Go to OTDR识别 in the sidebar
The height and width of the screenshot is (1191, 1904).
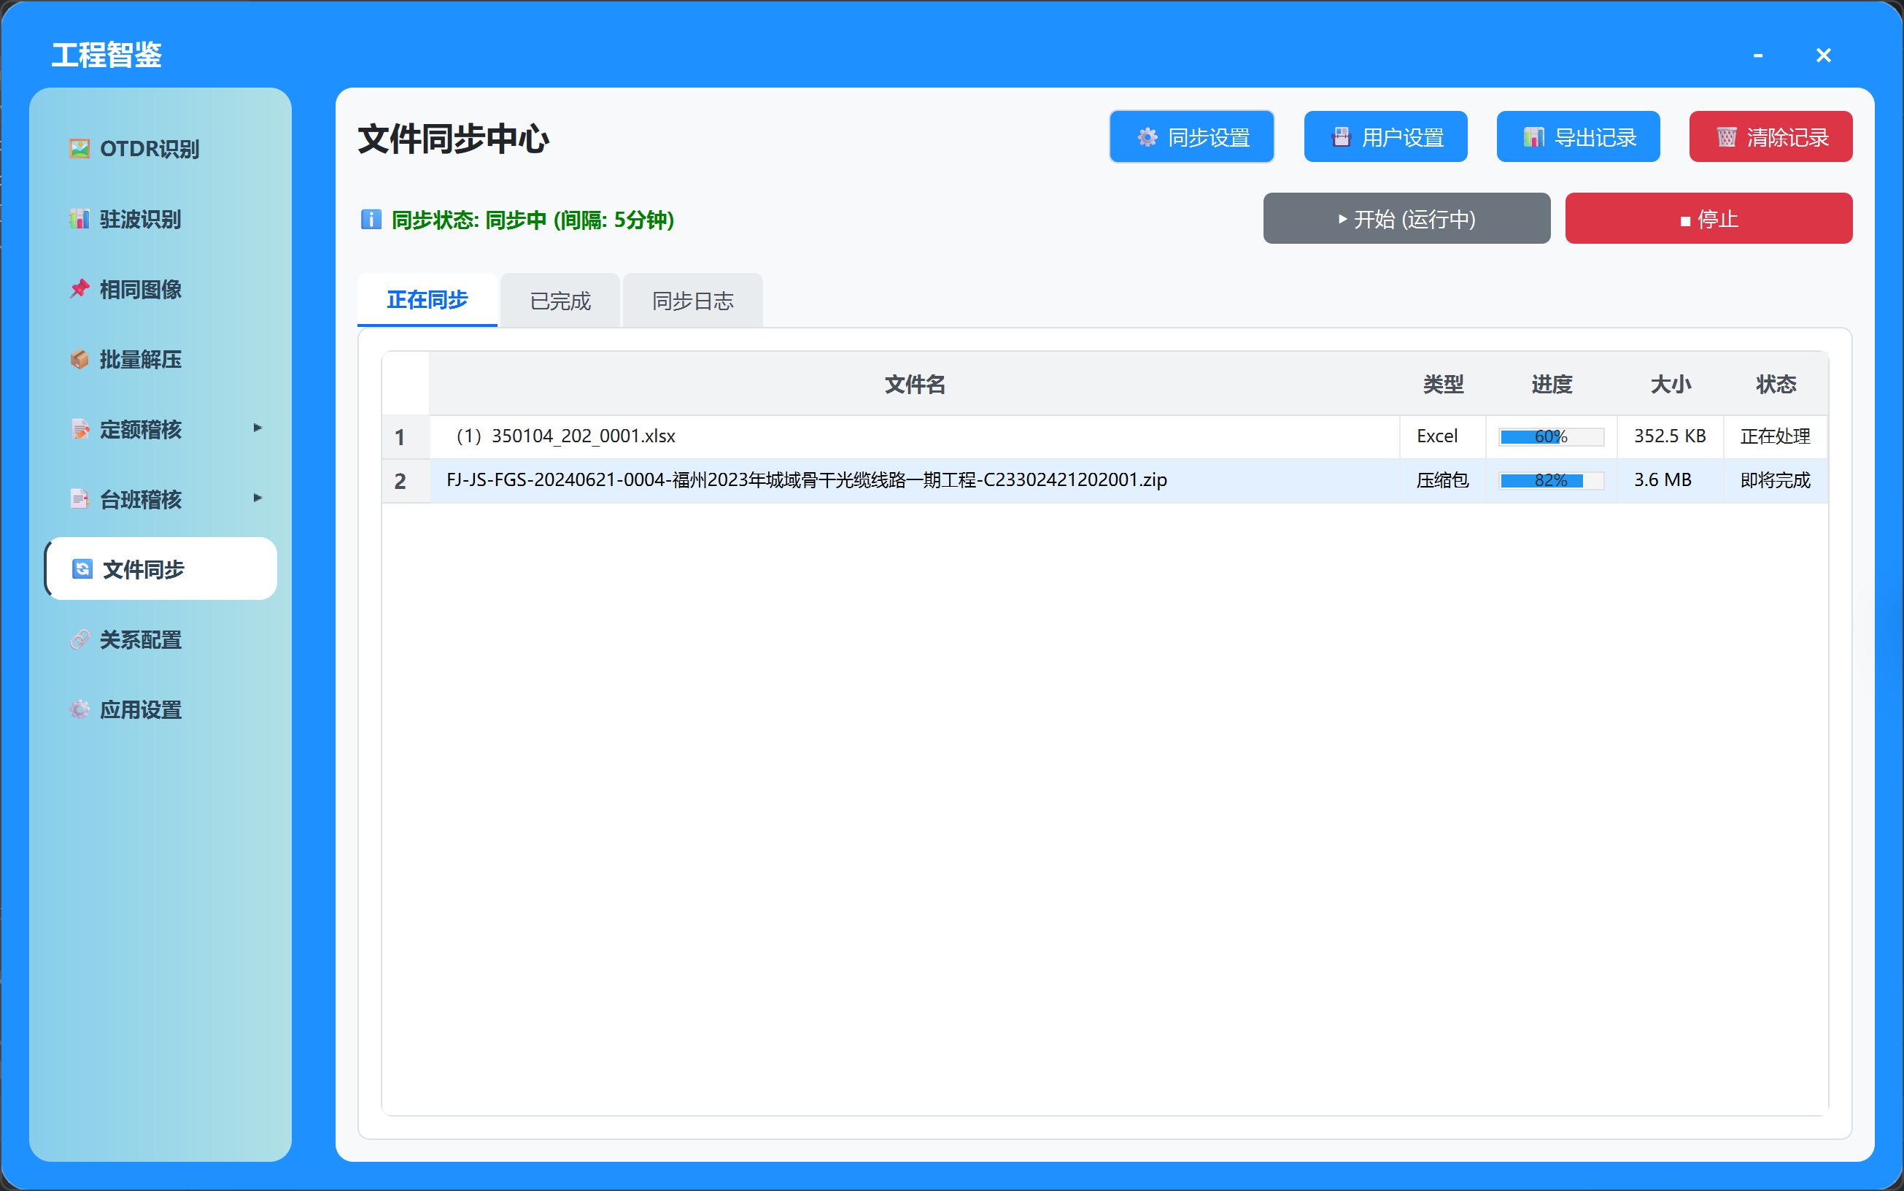click(160, 148)
